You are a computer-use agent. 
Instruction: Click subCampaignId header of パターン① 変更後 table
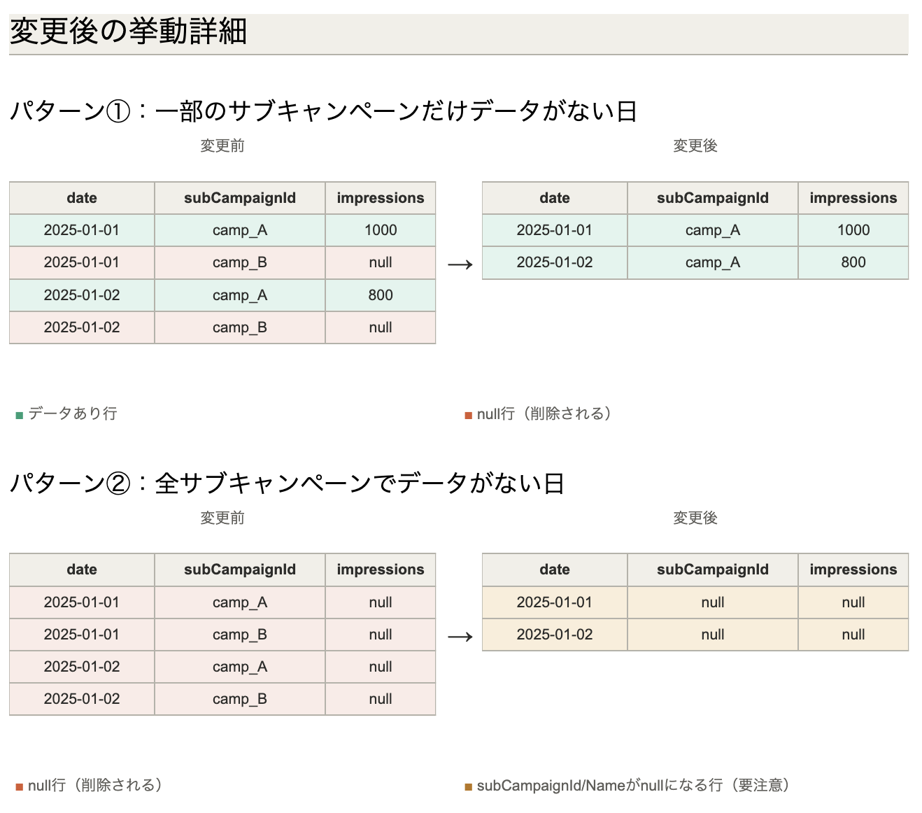[712, 198]
